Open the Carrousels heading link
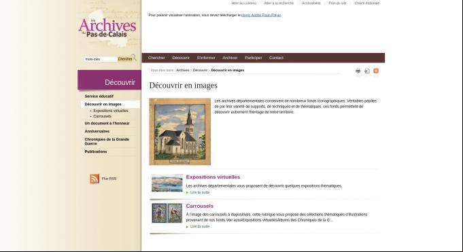Screen dimensions: 463x252 [200, 206]
